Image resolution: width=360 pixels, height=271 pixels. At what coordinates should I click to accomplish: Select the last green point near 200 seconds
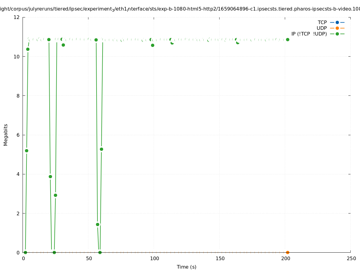click(x=288, y=39)
